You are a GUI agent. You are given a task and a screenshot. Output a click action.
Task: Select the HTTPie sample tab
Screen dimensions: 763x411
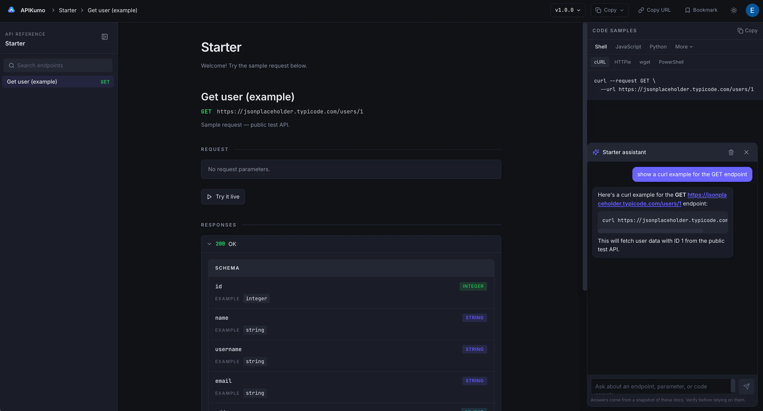(x=622, y=62)
